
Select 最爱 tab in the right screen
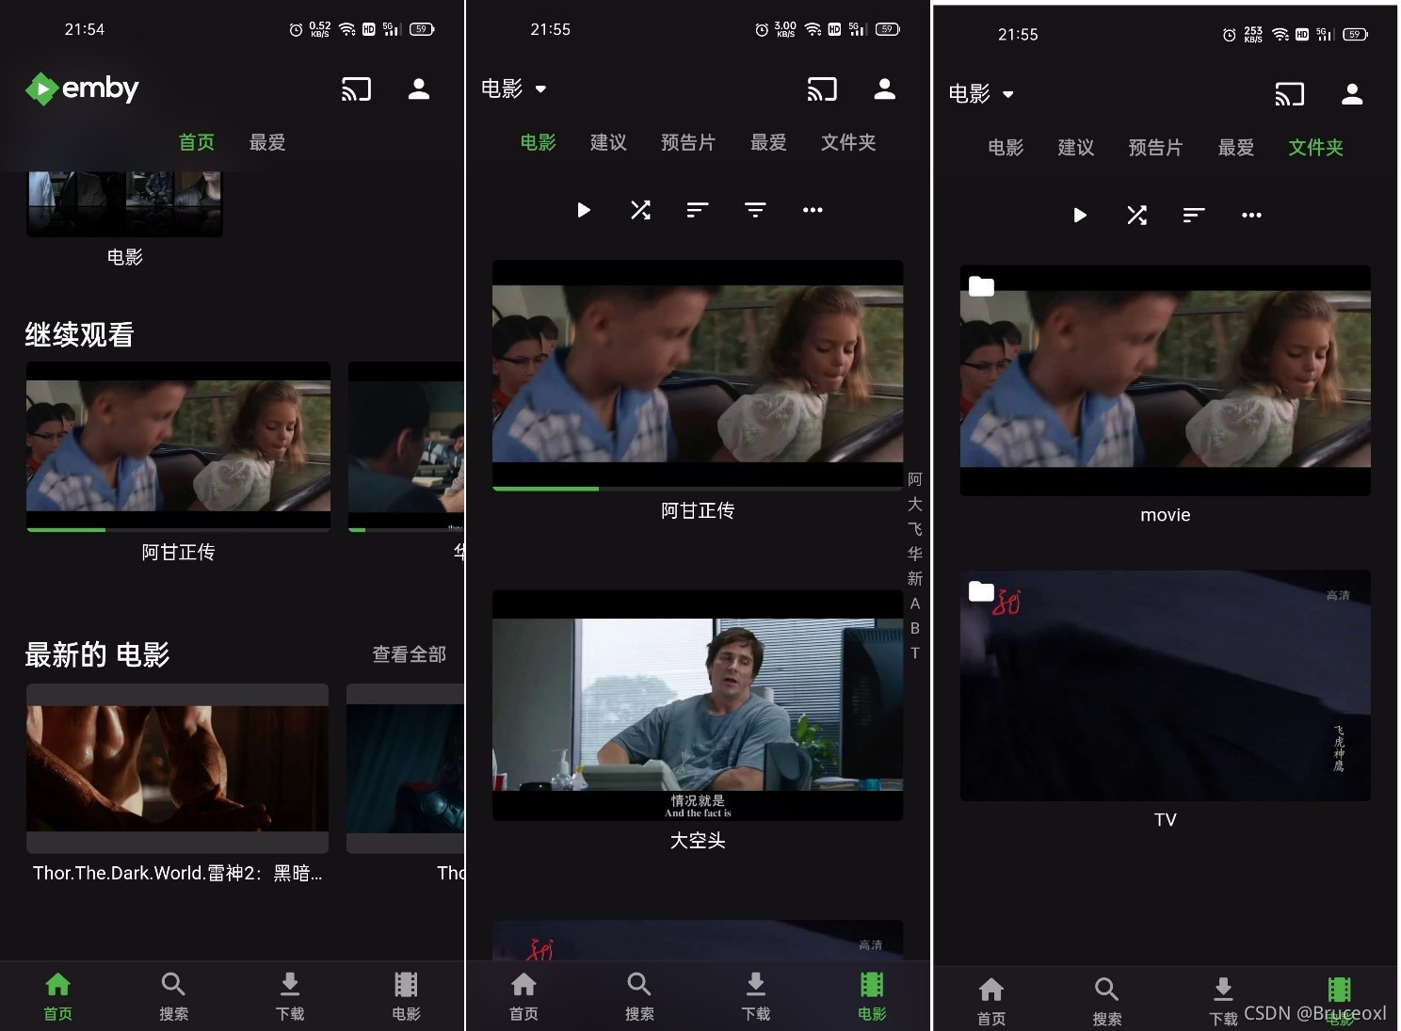click(x=1236, y=148)
